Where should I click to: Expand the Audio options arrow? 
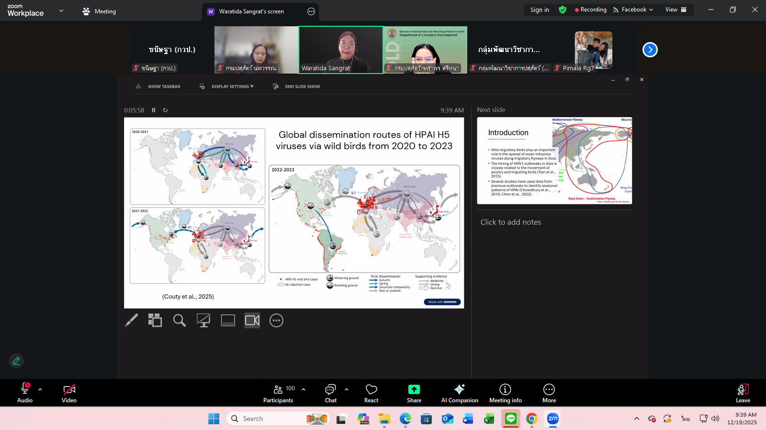point(40,389)
